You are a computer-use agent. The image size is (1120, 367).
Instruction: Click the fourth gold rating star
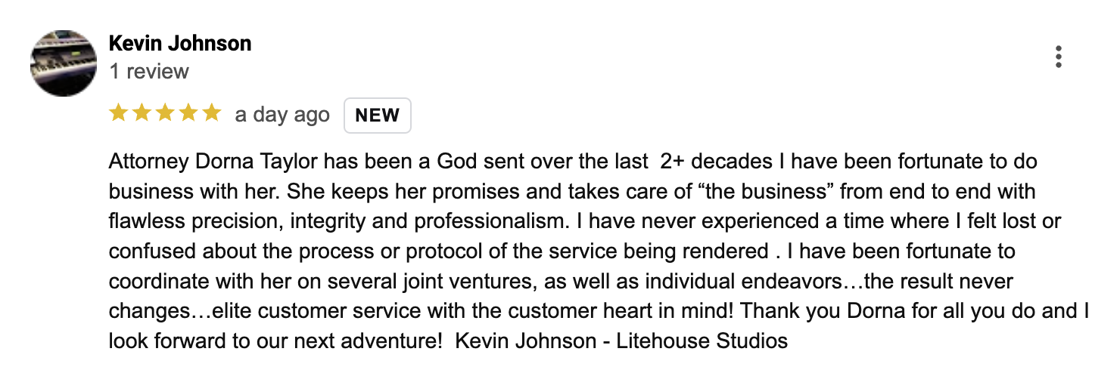tap(188, 114)
